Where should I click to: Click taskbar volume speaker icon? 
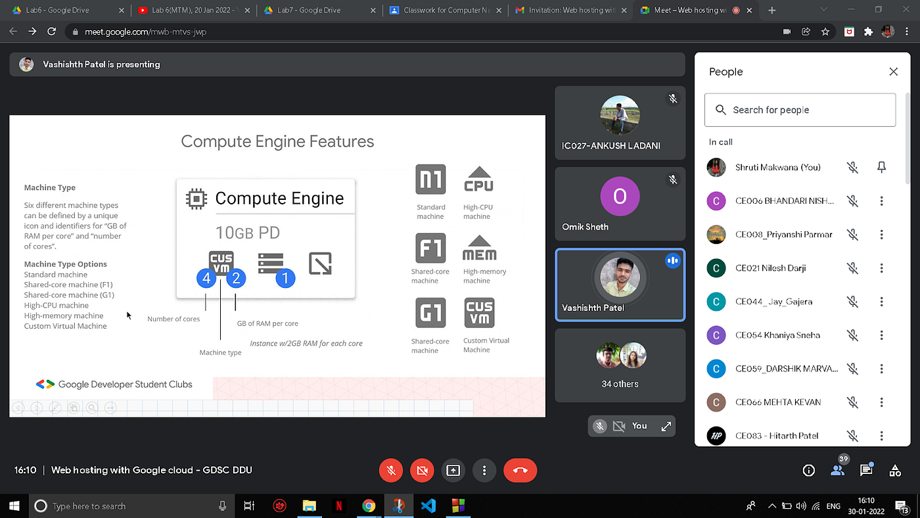[x=800, y=506]
